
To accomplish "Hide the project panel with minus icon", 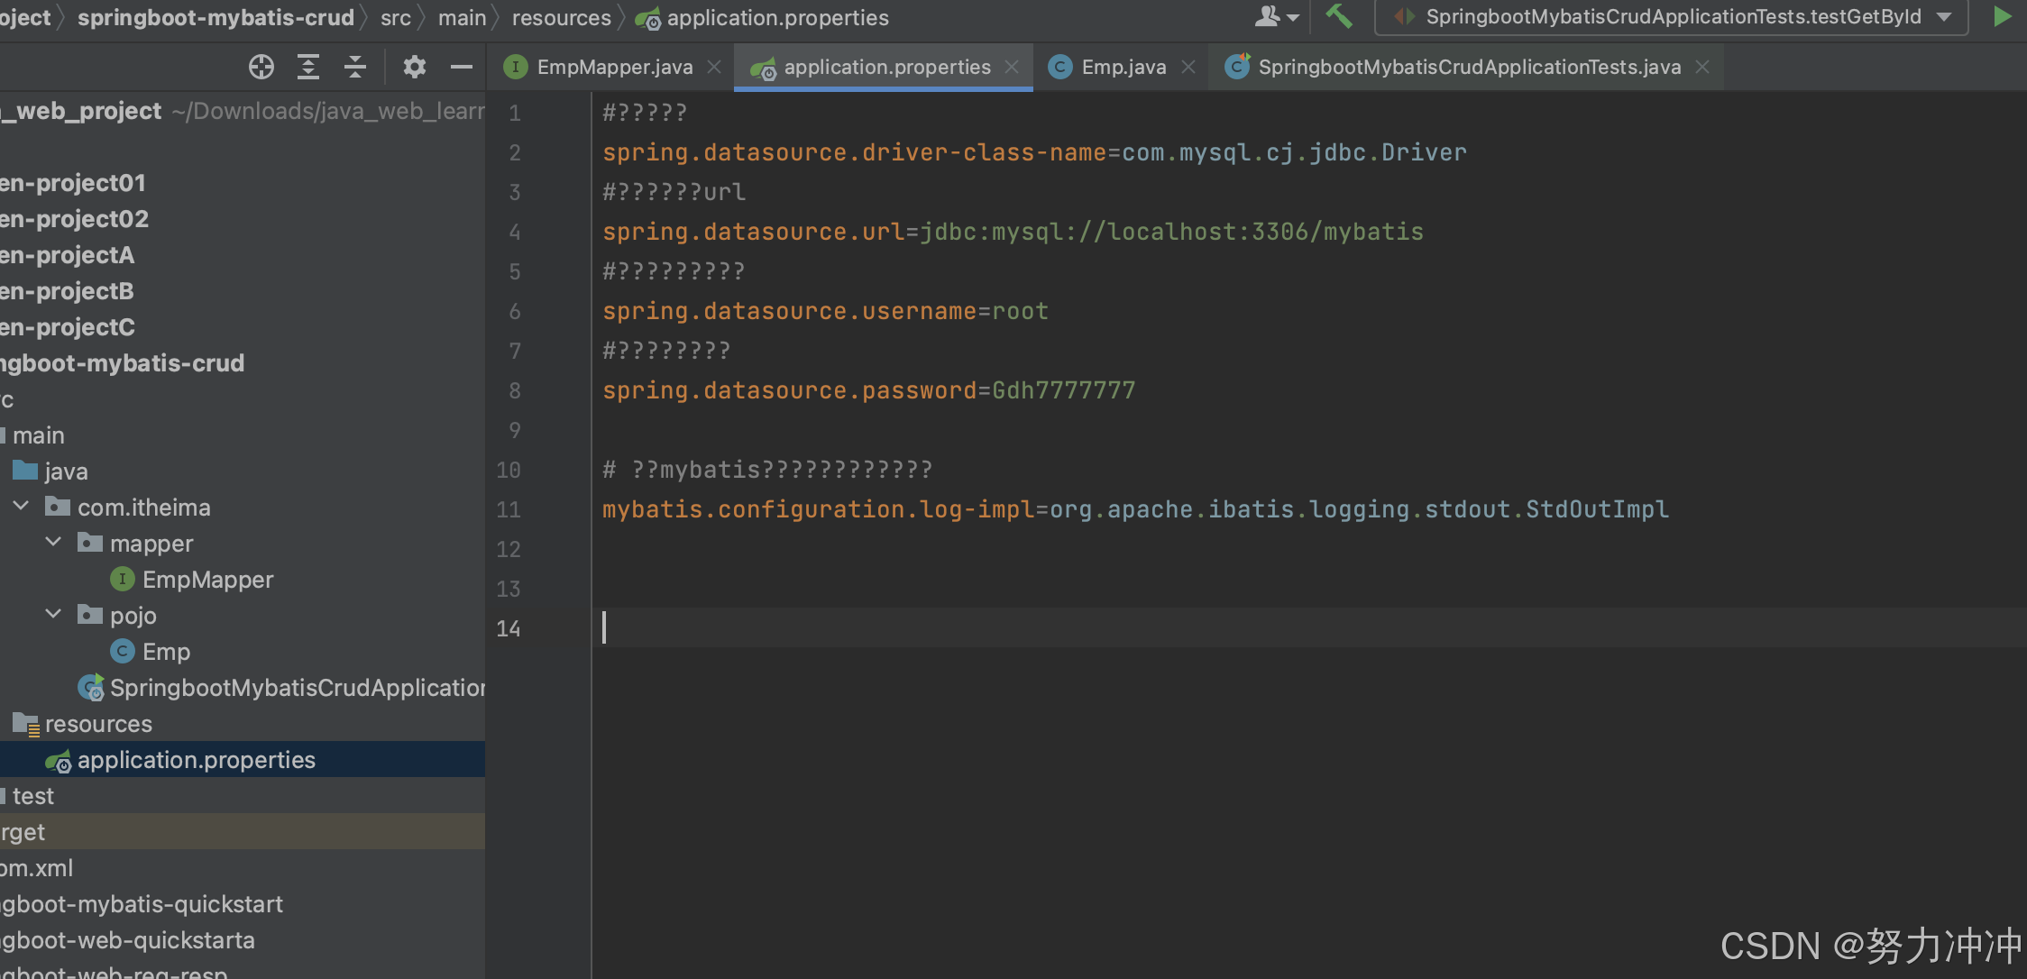I will tap(462, 67).
